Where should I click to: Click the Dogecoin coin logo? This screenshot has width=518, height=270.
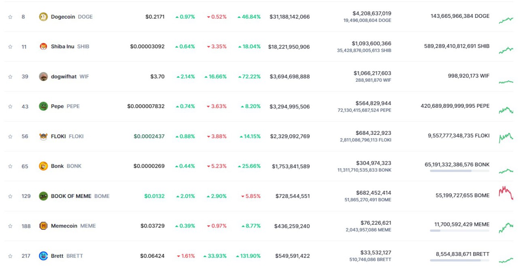pyautogui.click(x=43, y=17)
